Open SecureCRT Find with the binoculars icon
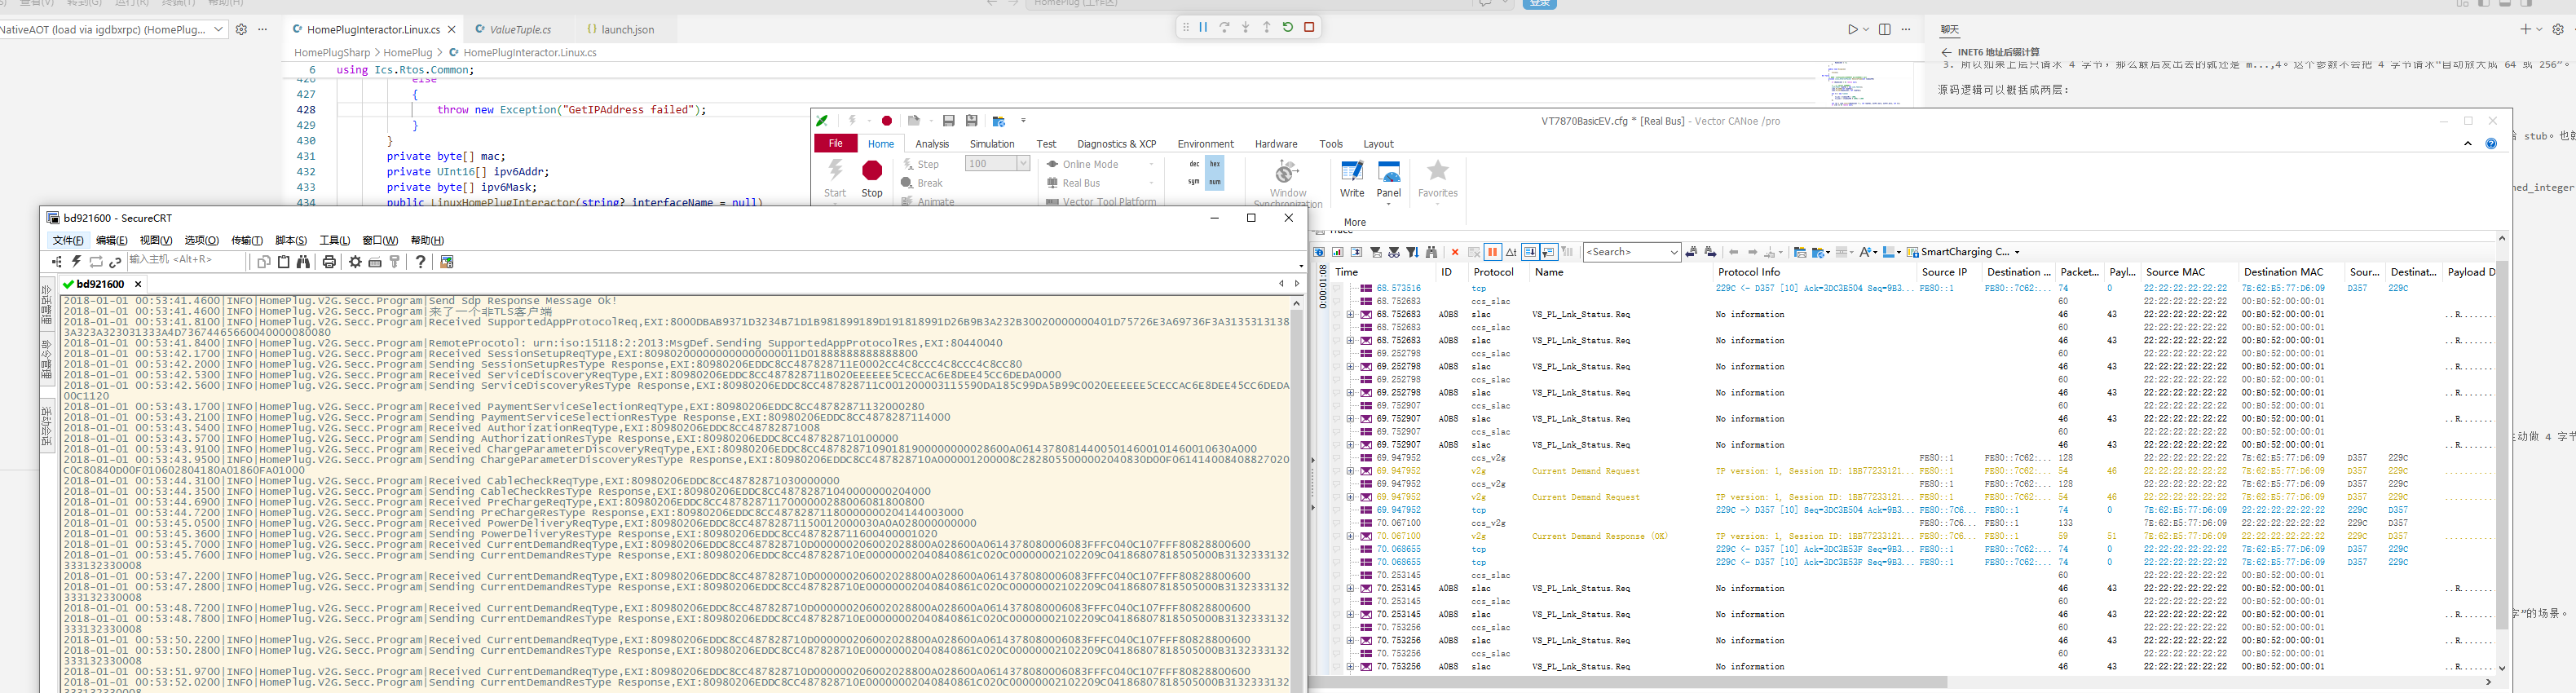The image size is (2576, 693). pos(302,261)
